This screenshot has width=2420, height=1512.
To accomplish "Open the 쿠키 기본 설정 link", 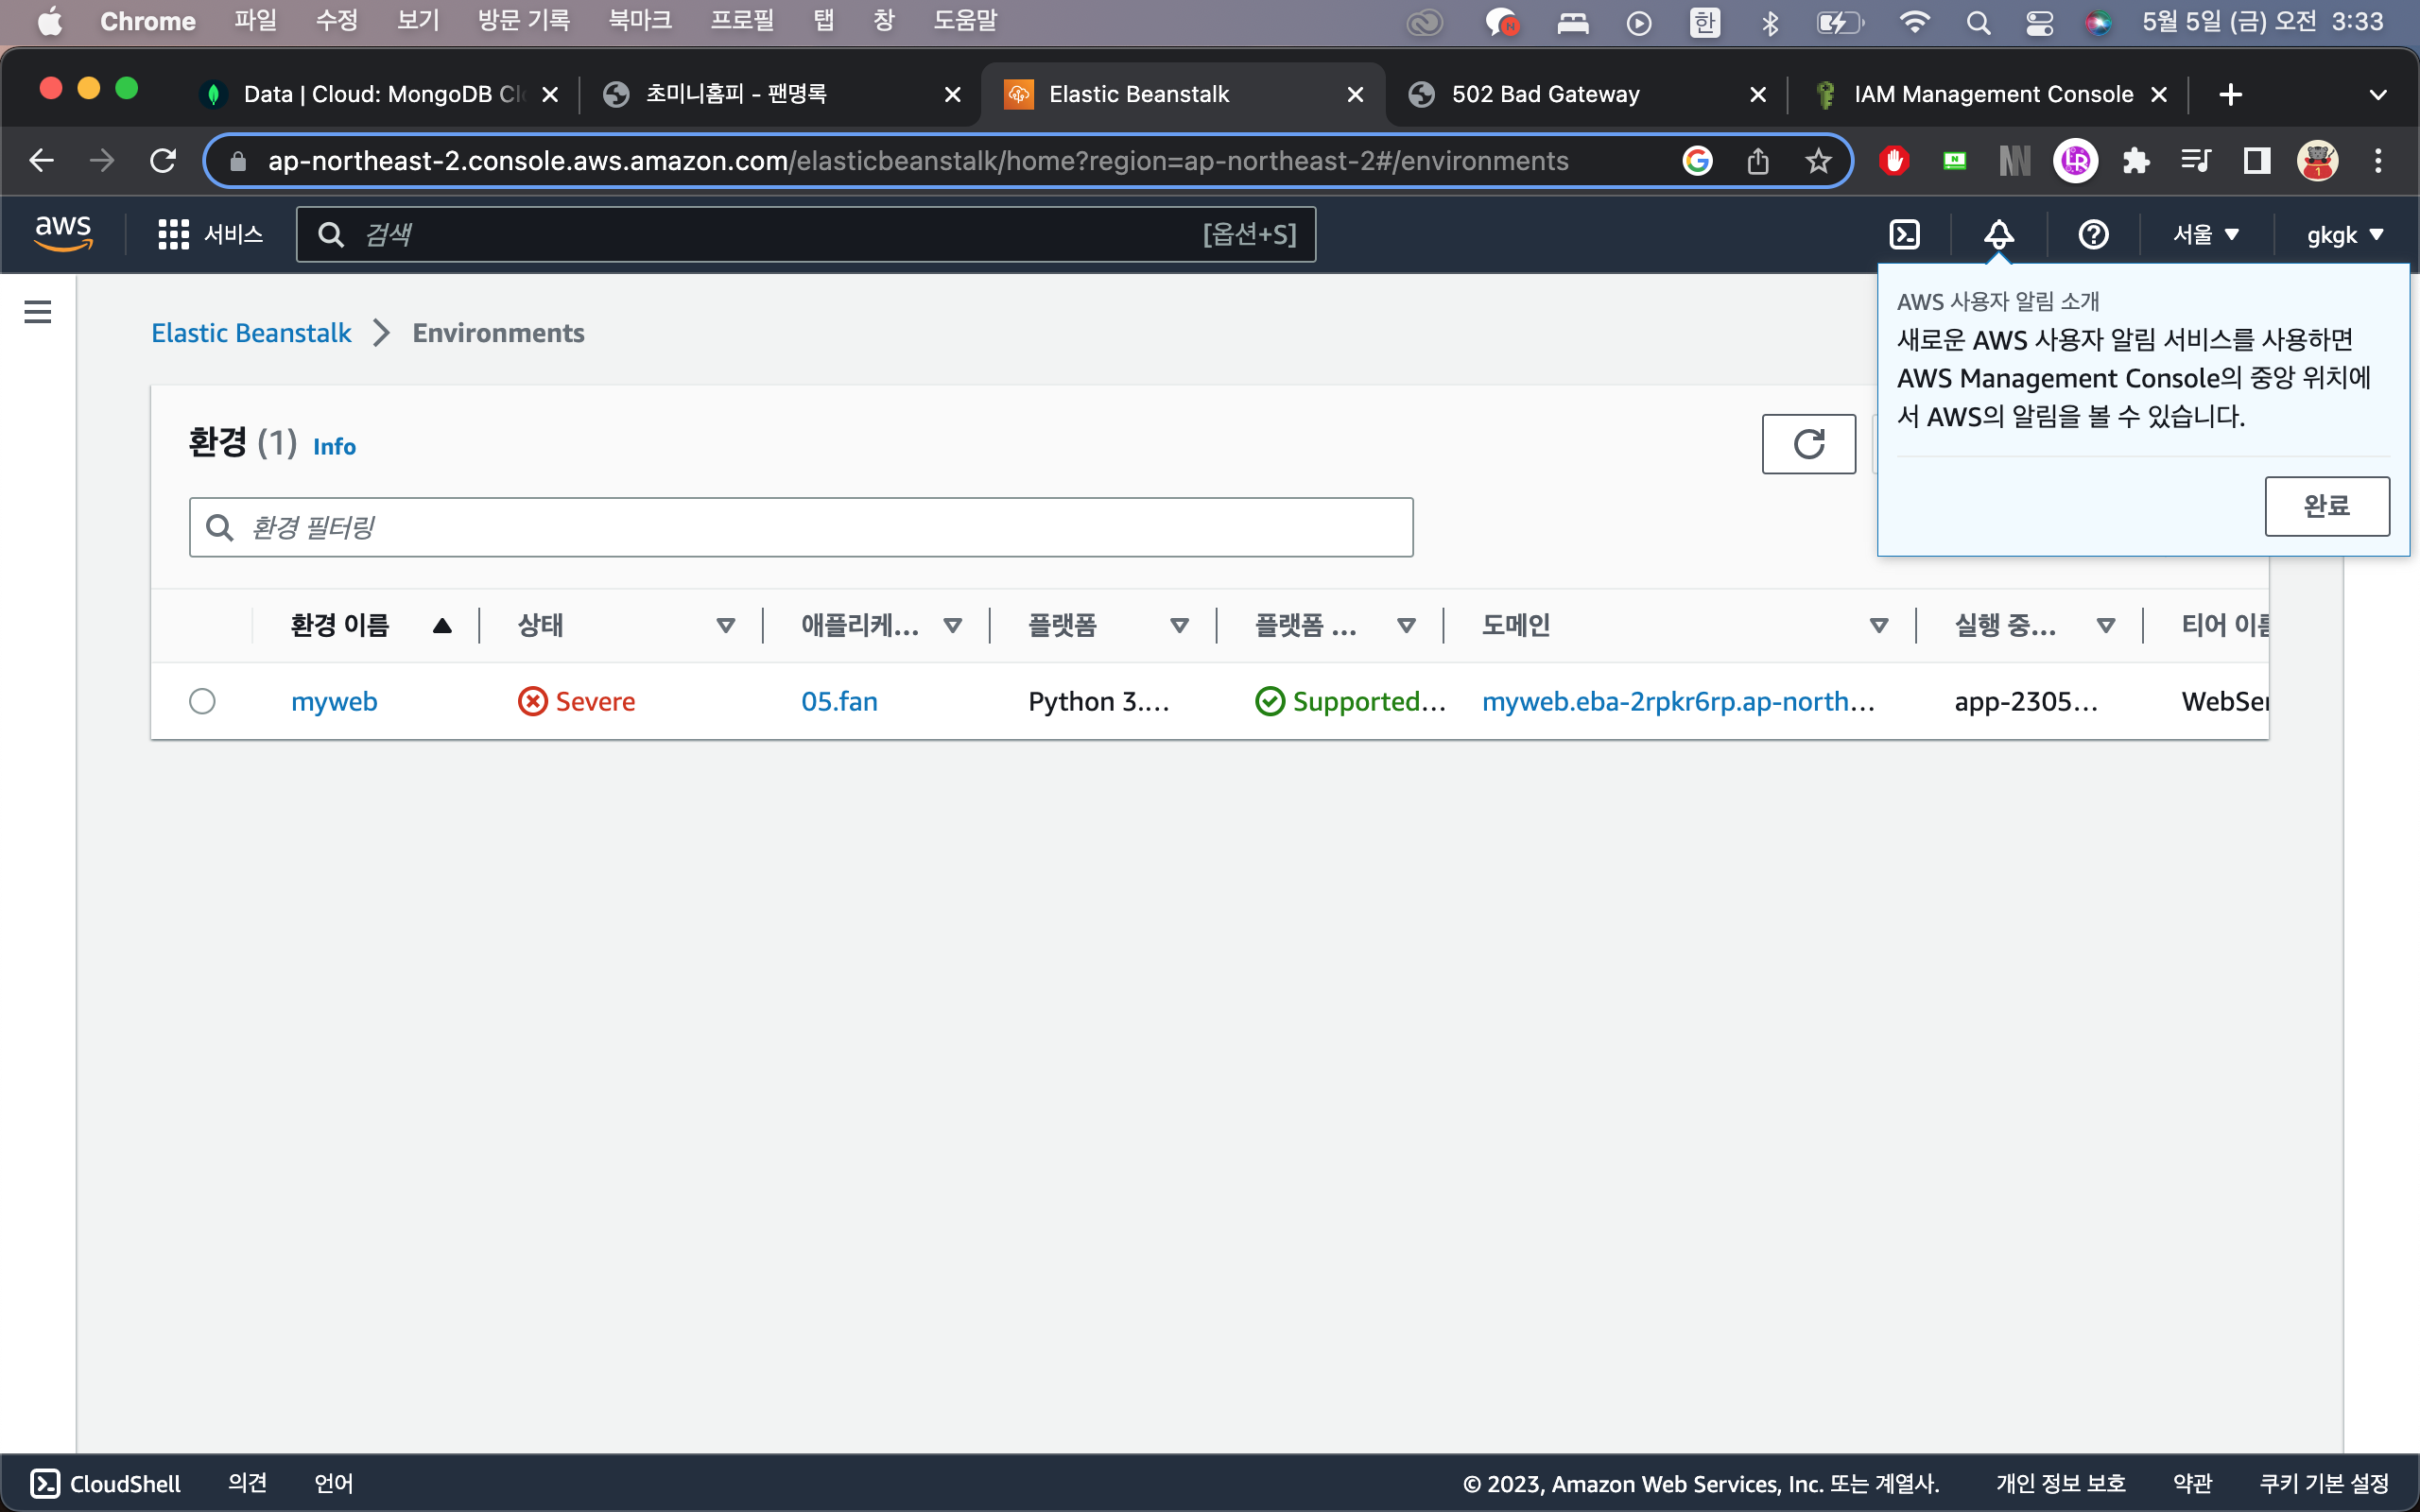I will (x=2324, y=1483).
